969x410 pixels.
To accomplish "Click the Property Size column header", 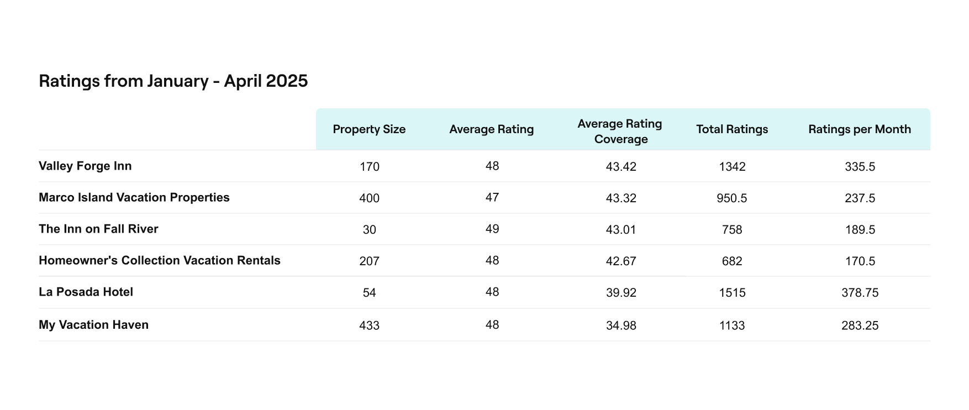I will [x=369, y=129].
